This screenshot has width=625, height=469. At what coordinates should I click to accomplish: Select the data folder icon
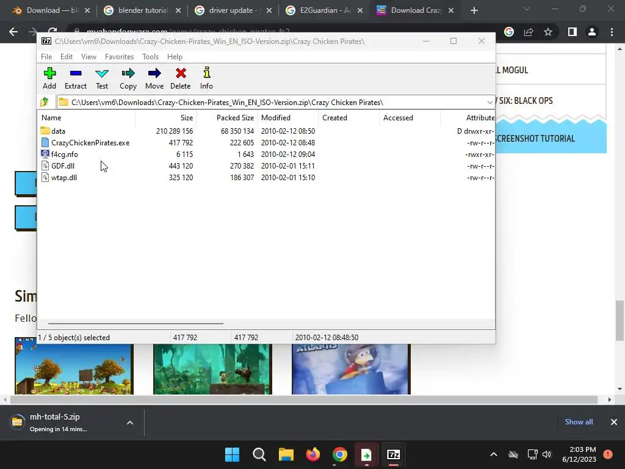click(x=45, y=131)
